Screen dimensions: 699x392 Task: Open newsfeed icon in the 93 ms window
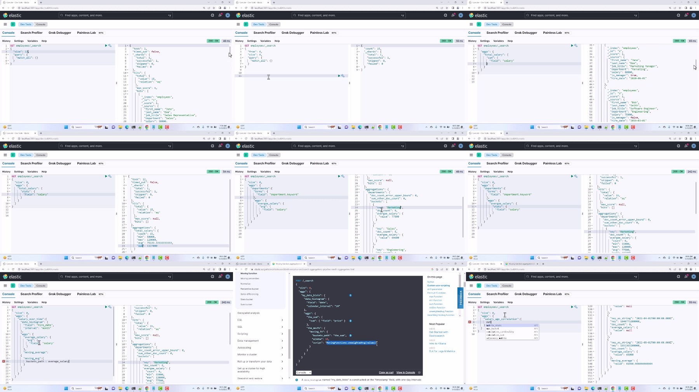pyautogui.click(x=686, y=277)
